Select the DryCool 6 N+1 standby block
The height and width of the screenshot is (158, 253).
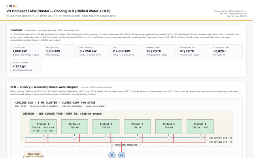tap(200, 127)
